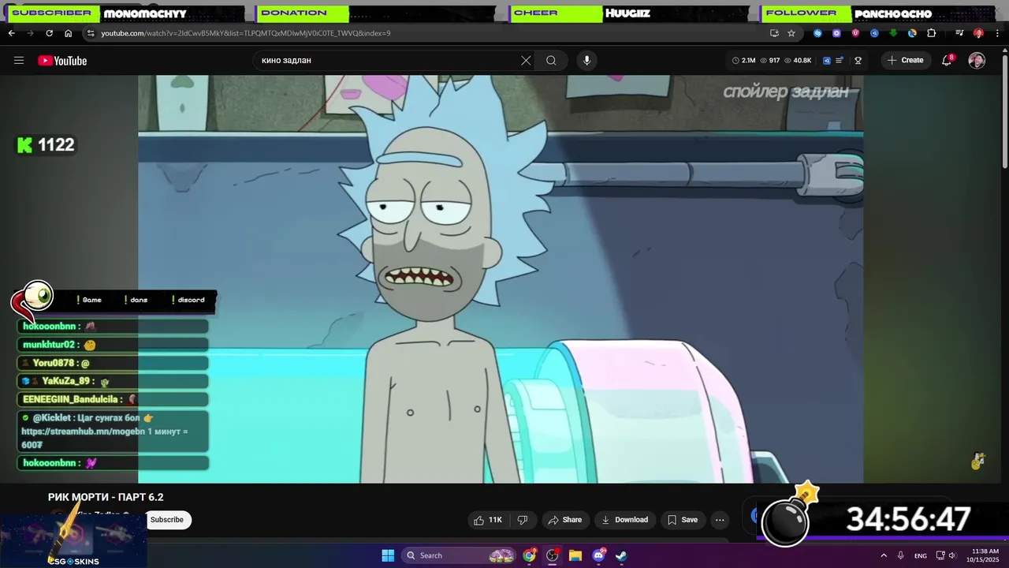The width and height of the screenshot is (1009, 568).
Task: Open the Chrome three-dot menu
Action: click(x=997, y=33)
